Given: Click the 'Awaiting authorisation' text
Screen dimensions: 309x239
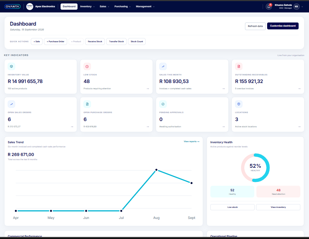Looking at the screenshot, I should [170, 127].
